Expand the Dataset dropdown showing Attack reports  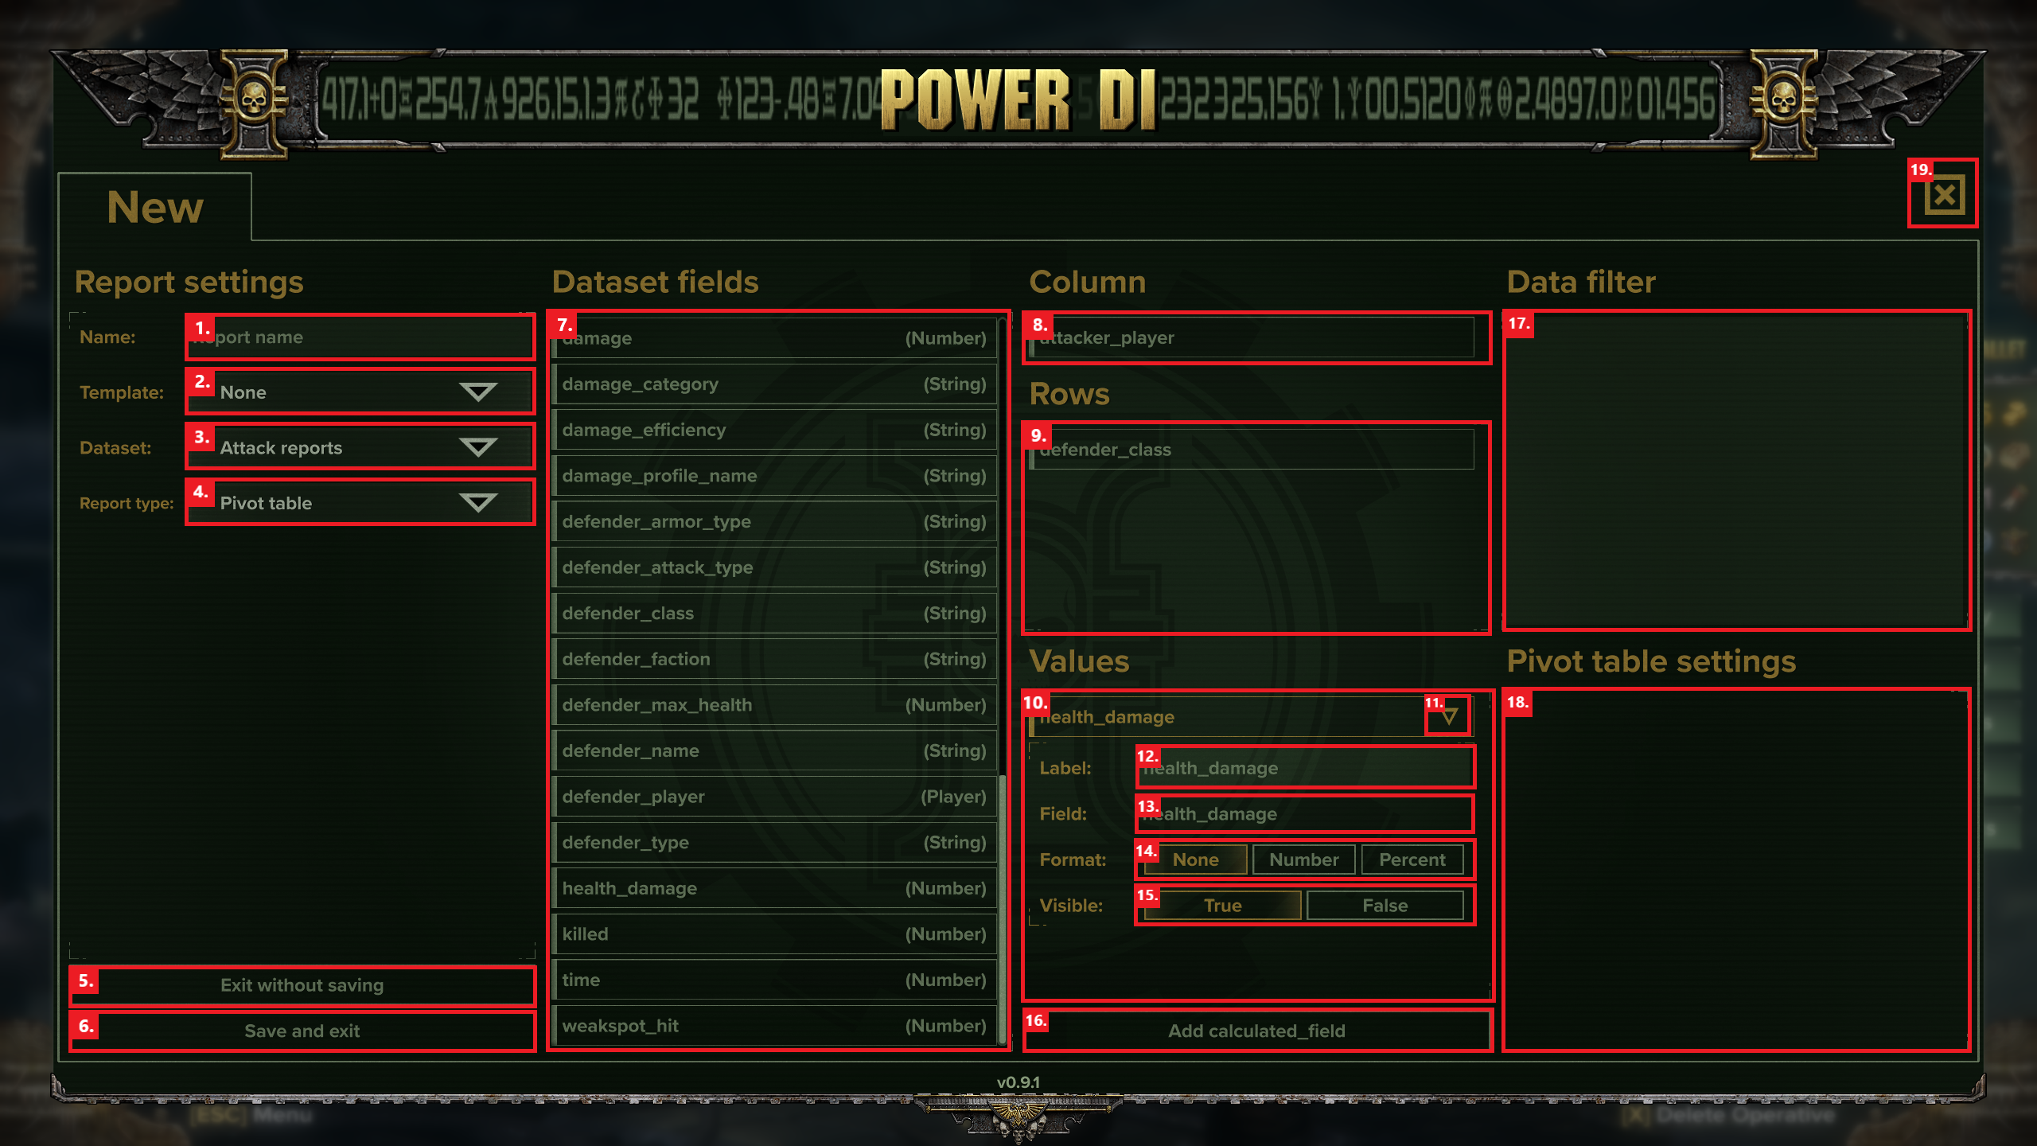pyautogui.click(x=360, y=447)
